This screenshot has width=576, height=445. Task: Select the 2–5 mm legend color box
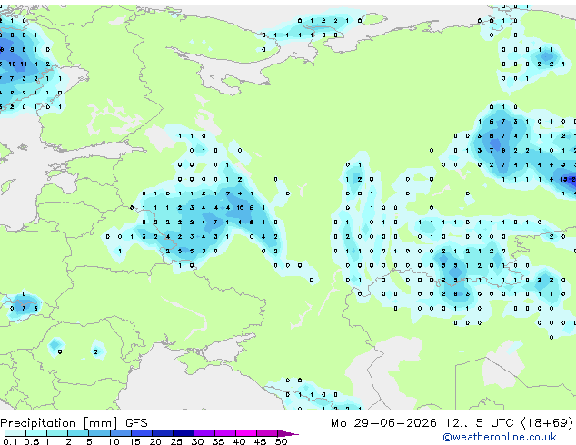coord(78,433)
